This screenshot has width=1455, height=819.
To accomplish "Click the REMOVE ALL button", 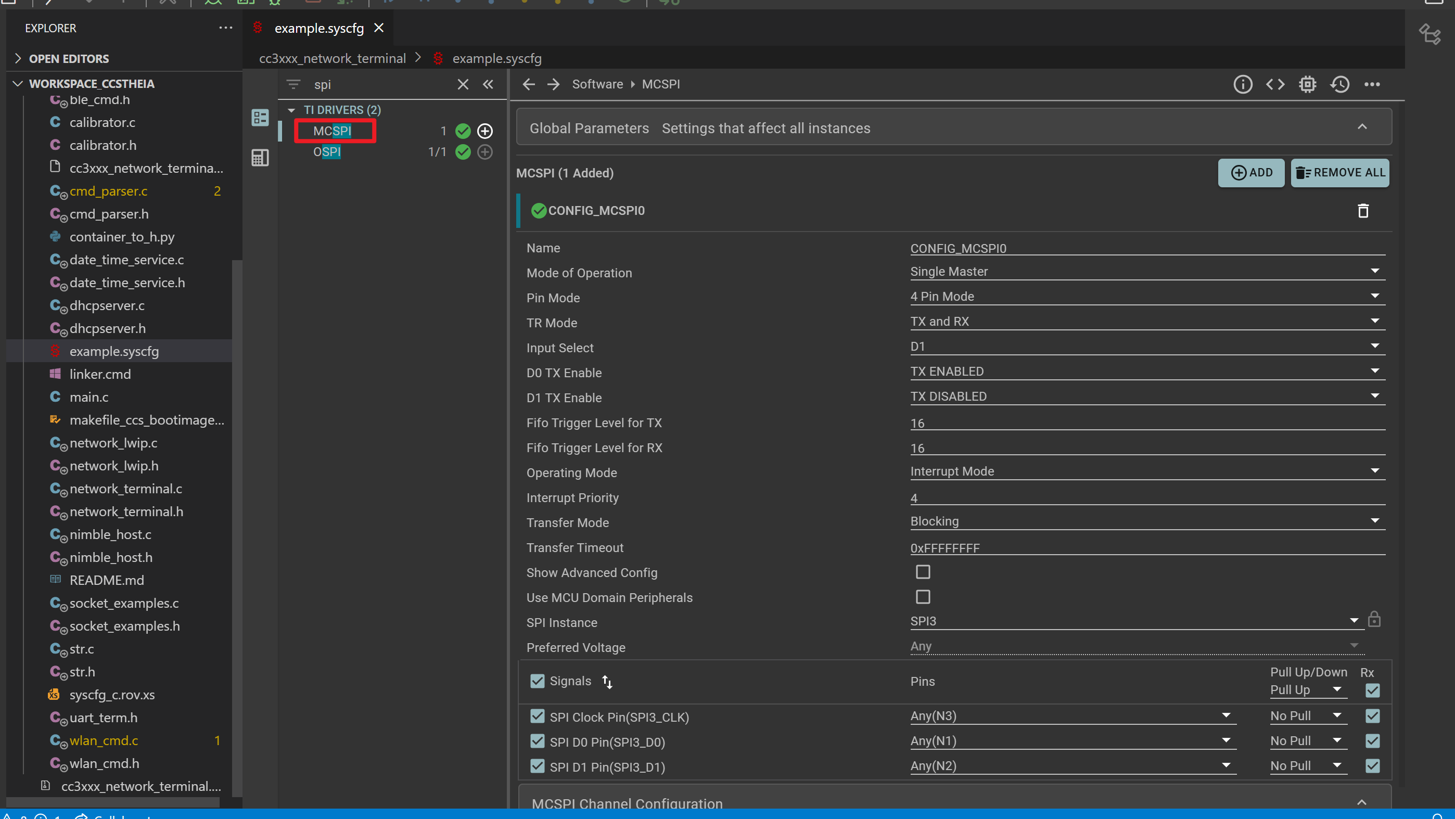I will [x=1340, y=173].
